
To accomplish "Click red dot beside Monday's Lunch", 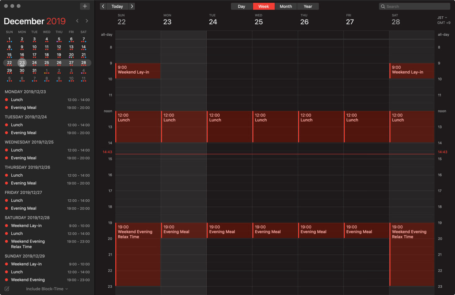I will (x=6, y=100).
